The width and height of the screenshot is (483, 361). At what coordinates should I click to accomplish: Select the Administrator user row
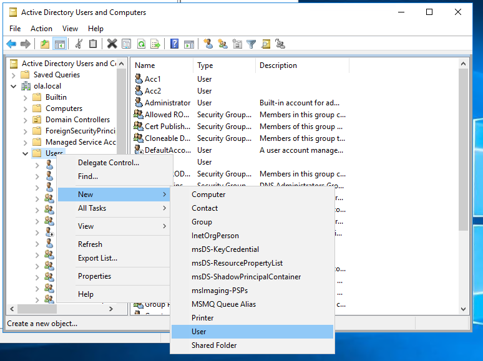tap(240, 103)
